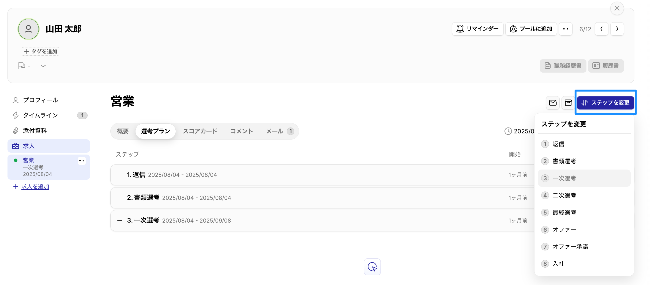Open the mail compose icon next to ステップを変更
Image resolution: width=655 pixels, height=285 pixels.
pos(553,103)
